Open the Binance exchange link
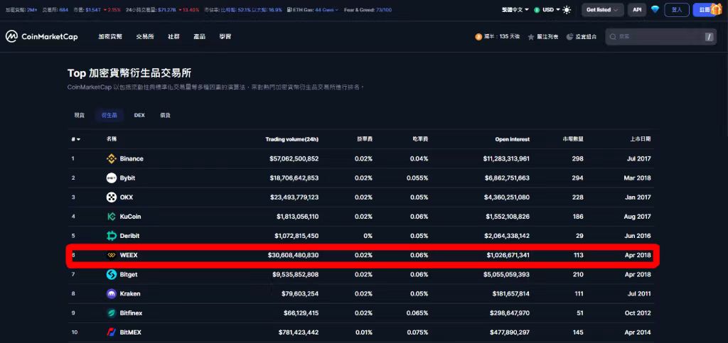This screenshot has width=728, height=343. point(132,158)
